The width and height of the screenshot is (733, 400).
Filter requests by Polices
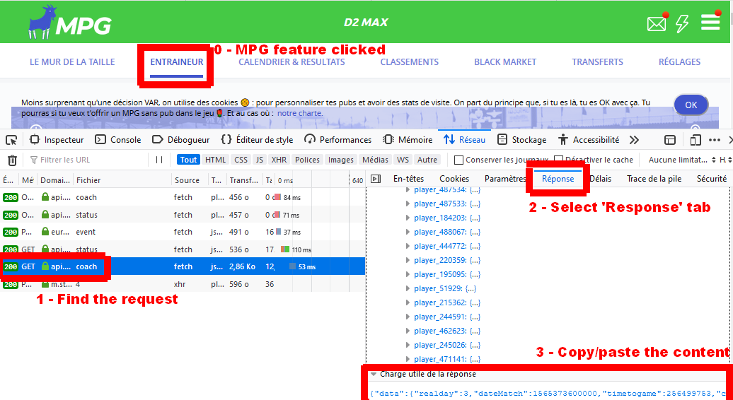click(x=307, y=160)
